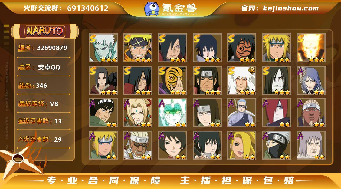Click the NARUTO scroll title banner
Screen dimensions: 341x189
(x=45, y=31)
